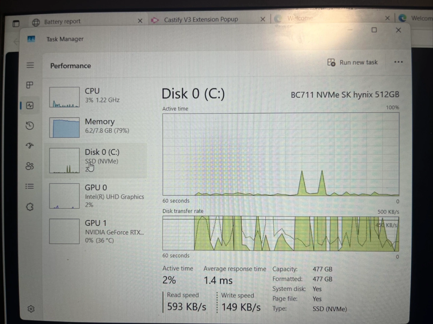Viewport: 433px width, 324px height.
Task: Switch to the Battery report browser tab
Action: pos(88,21)
